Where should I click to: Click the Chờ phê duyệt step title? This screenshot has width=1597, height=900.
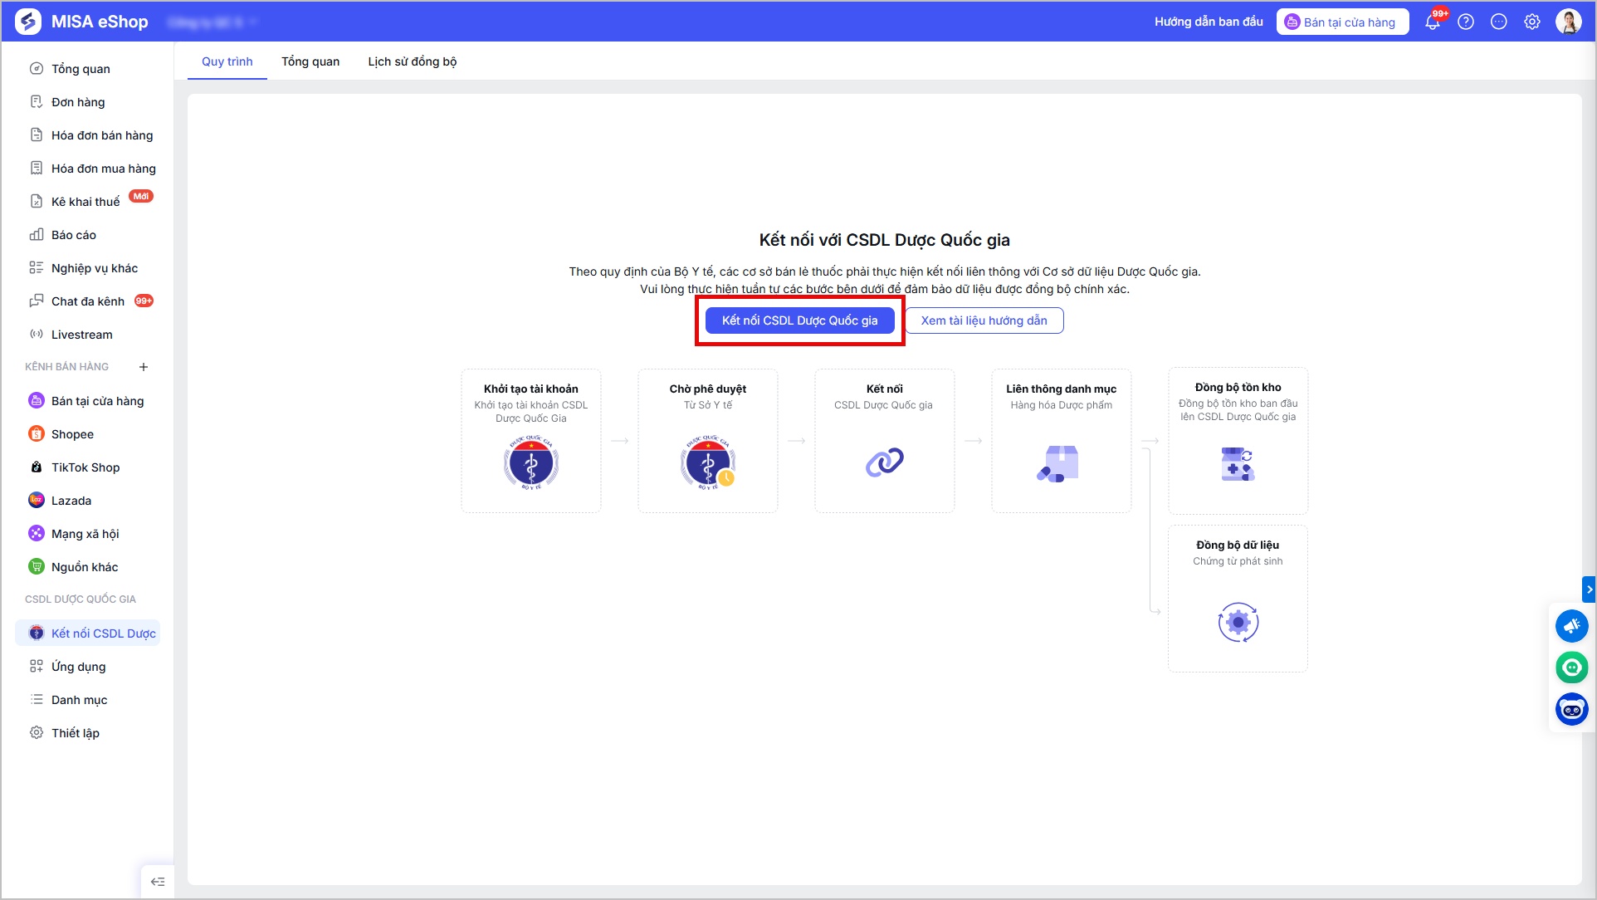(708, 389)
